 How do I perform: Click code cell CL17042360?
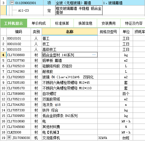[x=19, y=72]
